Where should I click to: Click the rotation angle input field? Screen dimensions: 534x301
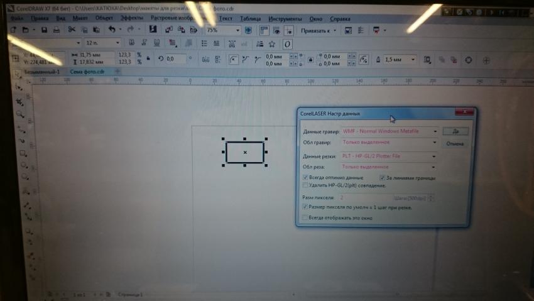coord(177,58)
